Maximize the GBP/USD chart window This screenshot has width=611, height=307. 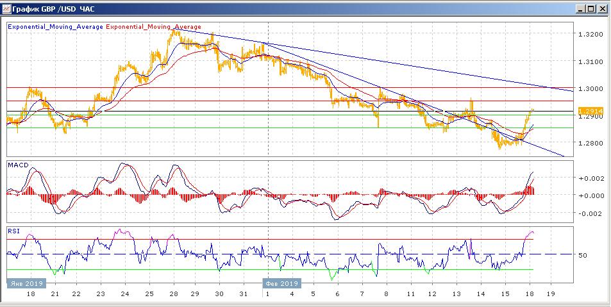591,9
